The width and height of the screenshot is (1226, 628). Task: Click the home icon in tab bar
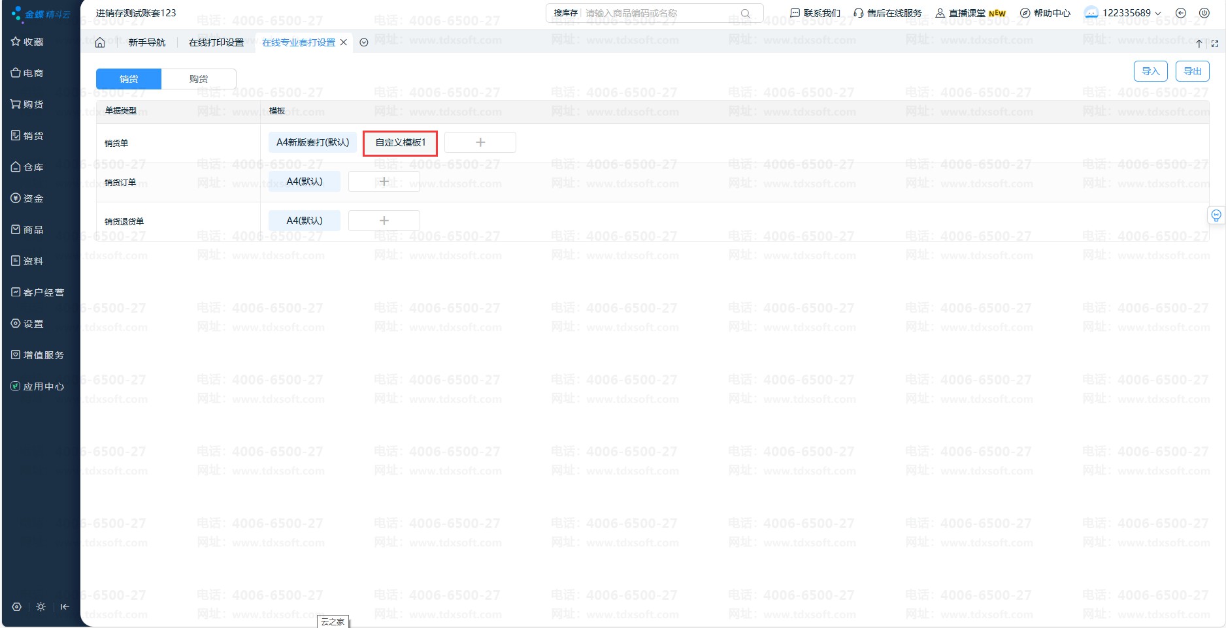100,42
